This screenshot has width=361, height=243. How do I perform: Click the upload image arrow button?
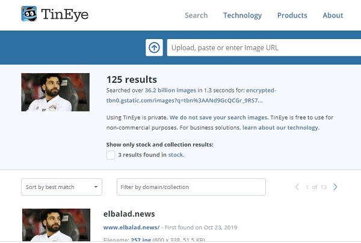tap(154, 47)
